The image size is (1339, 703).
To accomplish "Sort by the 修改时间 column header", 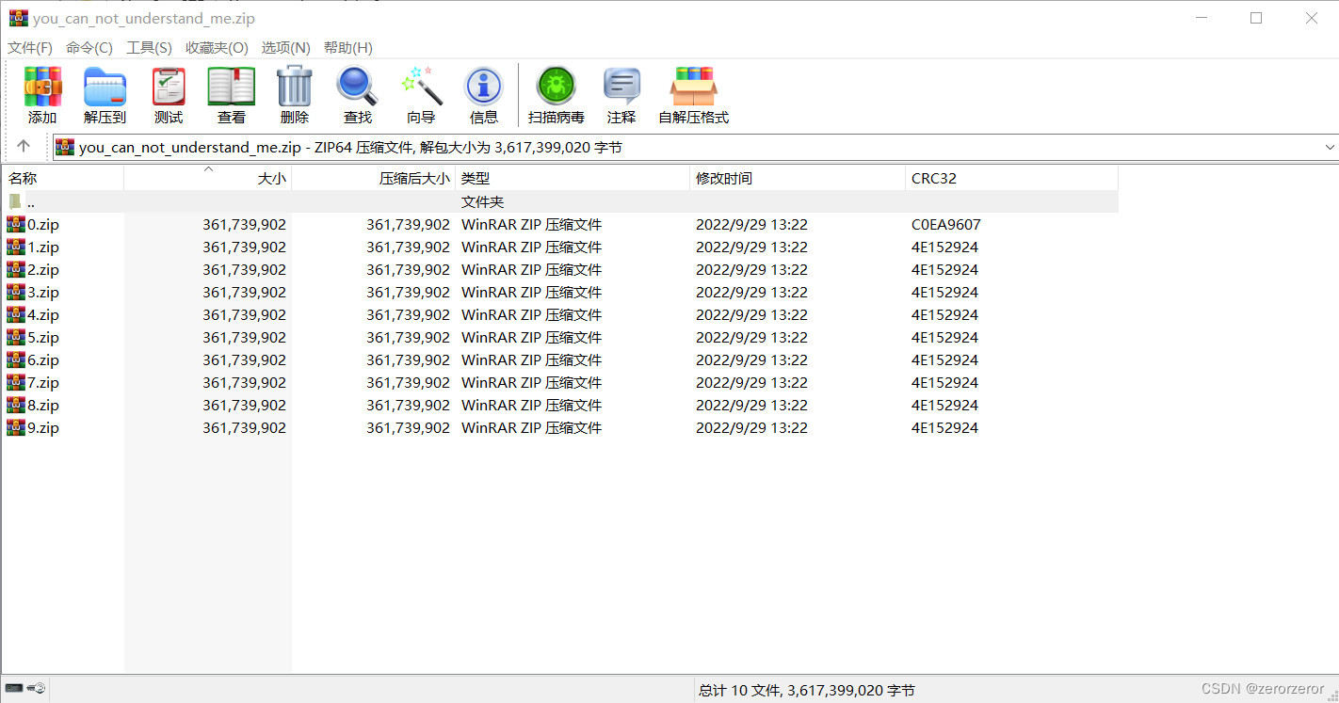I will (x=798, y=178).
